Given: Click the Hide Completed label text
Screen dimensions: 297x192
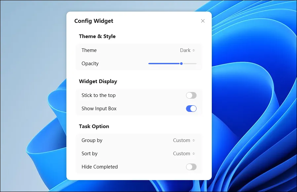Looking at the screenshot, I should point(99,167).
